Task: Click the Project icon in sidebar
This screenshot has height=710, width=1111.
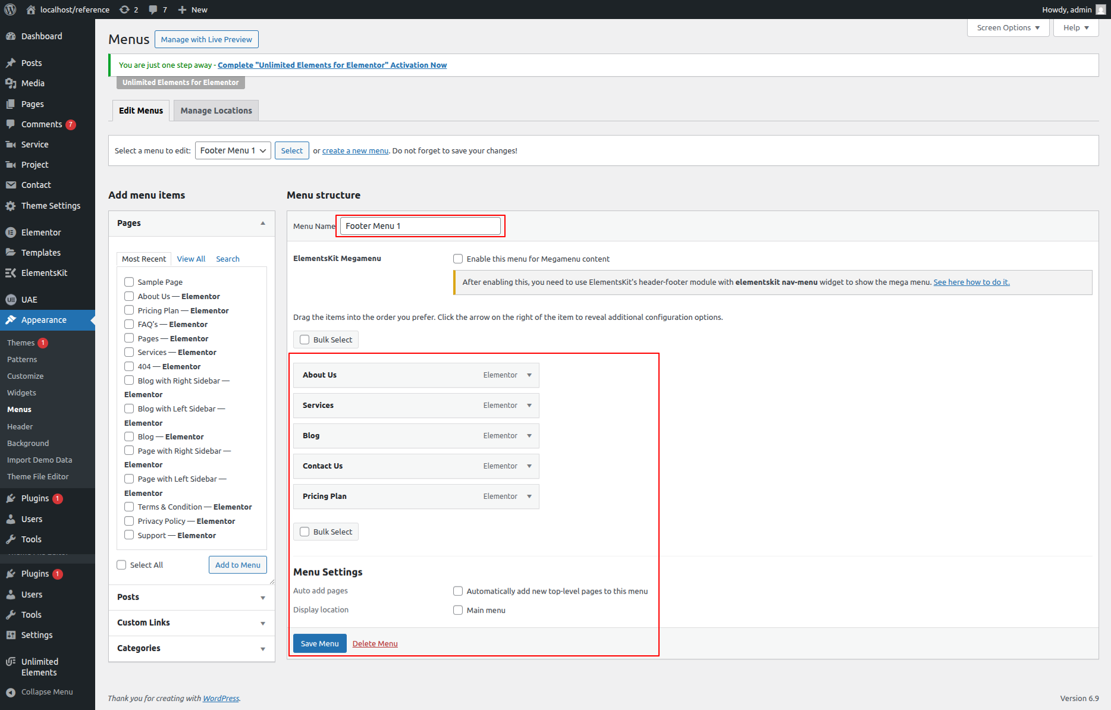Action: click(x=11, y=165)
